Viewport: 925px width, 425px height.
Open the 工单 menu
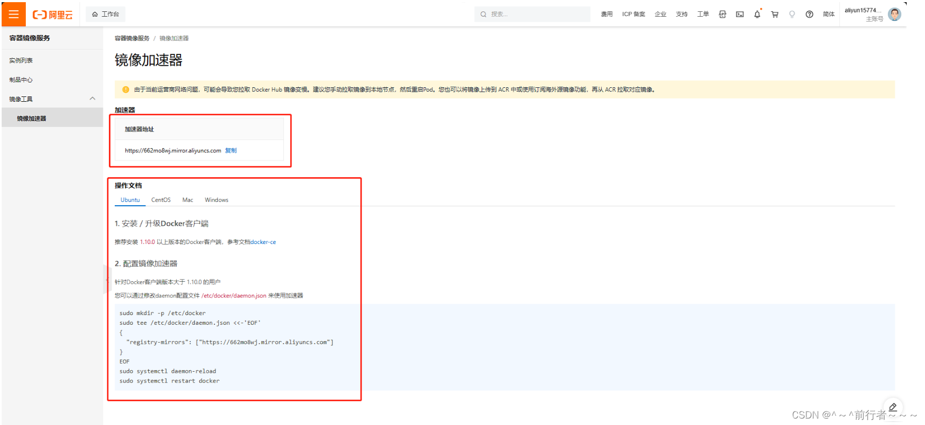(703, 14)
